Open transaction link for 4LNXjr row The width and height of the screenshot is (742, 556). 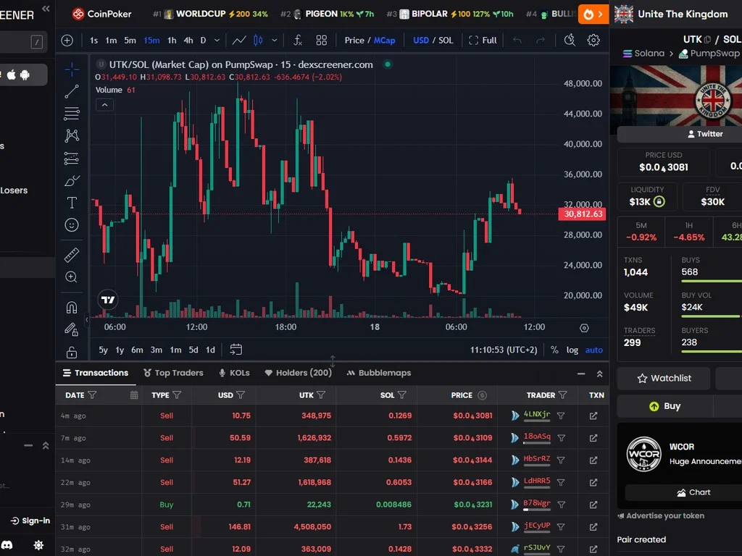coord(593,416)
